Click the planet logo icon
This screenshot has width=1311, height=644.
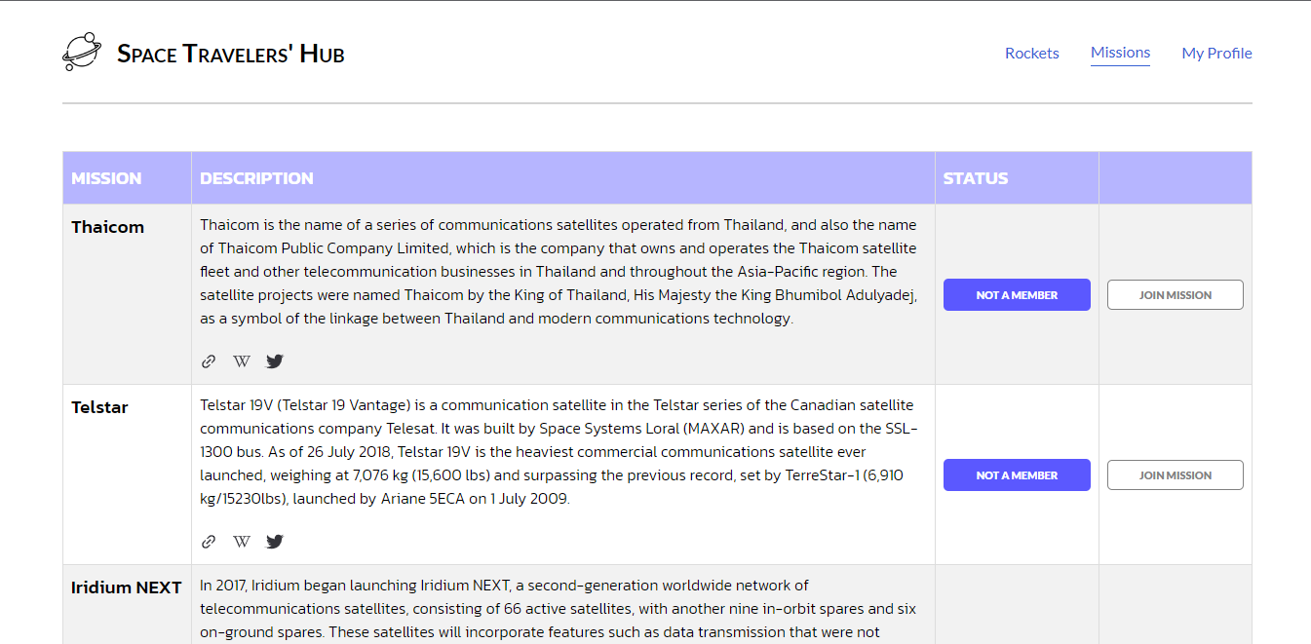[x=81, y=53]
